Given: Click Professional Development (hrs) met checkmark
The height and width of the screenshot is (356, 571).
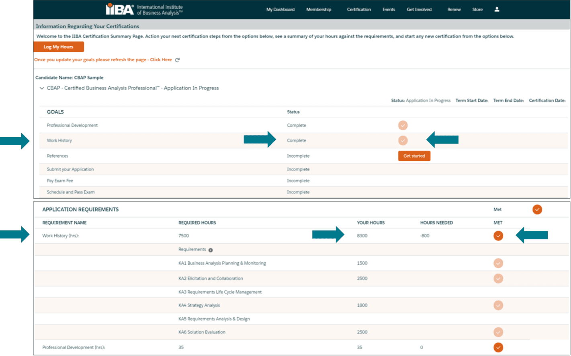Looking at the screenshot, I should click(x=498, y=348).
